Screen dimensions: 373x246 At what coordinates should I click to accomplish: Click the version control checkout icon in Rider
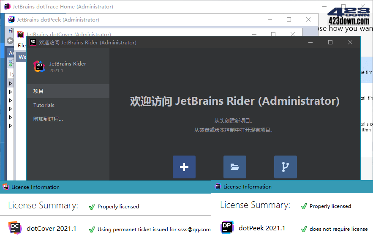(286, 167)
